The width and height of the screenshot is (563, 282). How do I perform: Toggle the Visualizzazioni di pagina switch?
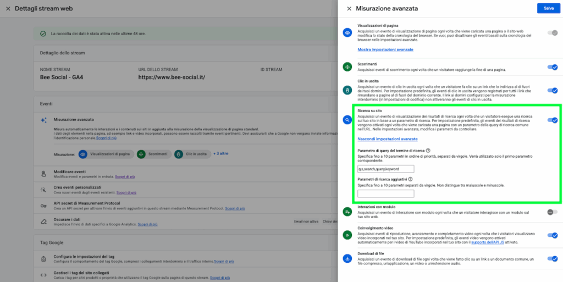coord(552,33)
